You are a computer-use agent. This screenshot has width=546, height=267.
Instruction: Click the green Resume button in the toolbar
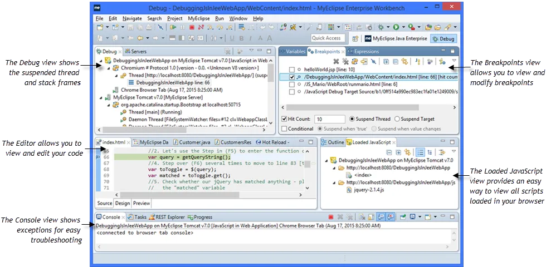[173, 27]
